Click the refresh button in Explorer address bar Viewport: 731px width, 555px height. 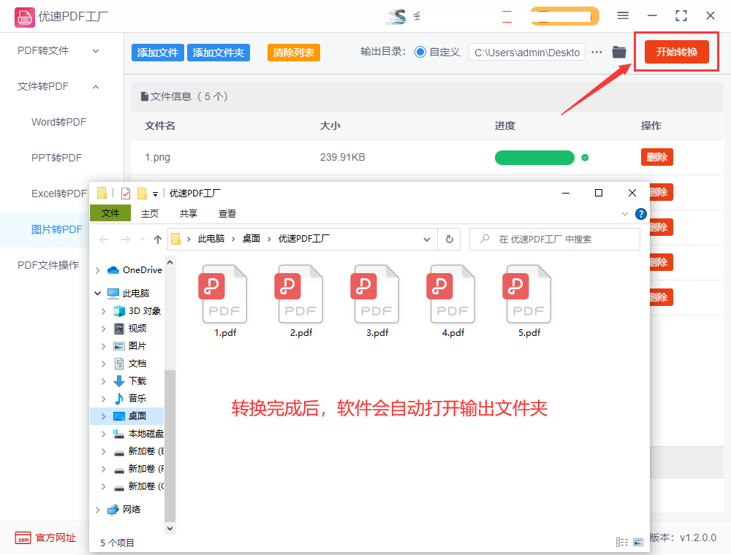450,240
